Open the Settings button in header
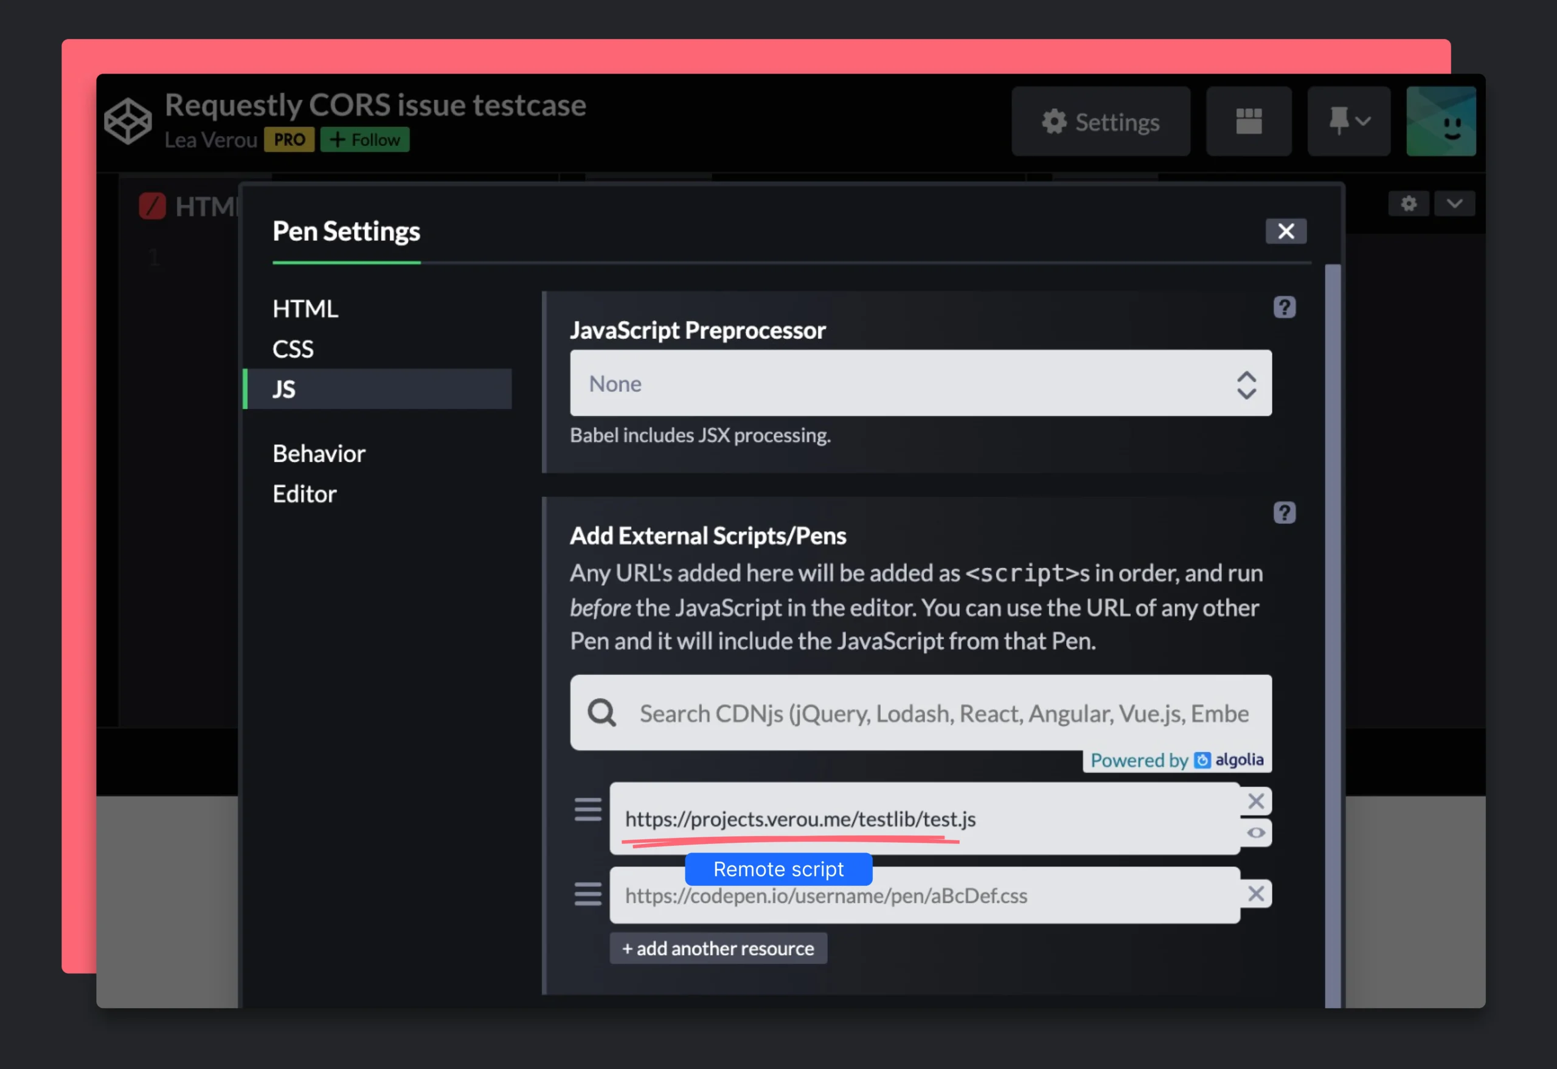 tap(1101, 121)
